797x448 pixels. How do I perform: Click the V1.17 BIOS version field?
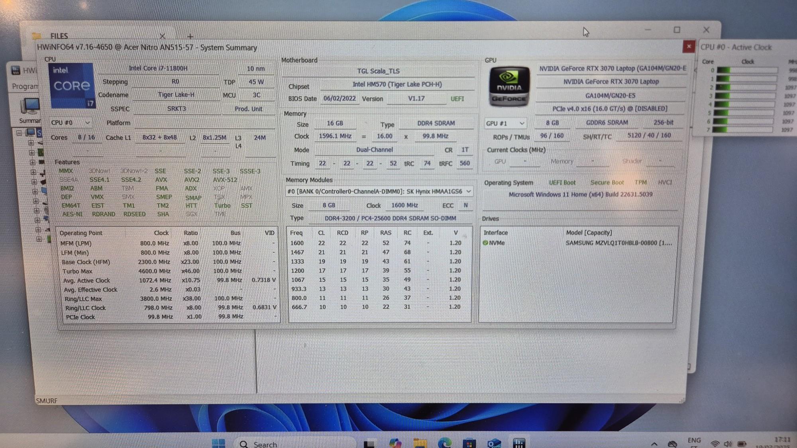point(416,98)
